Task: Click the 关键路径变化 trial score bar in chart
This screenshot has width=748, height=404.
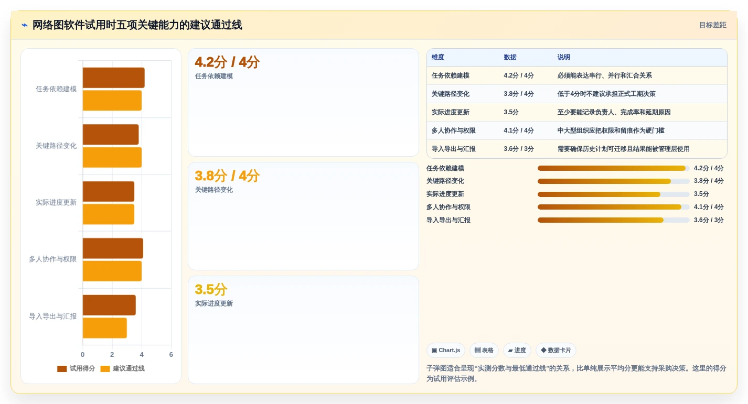Action: (111, 135)
